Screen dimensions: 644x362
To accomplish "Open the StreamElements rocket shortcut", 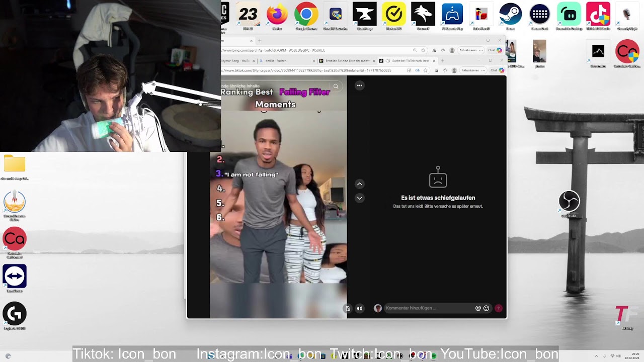I will [15, 205].
